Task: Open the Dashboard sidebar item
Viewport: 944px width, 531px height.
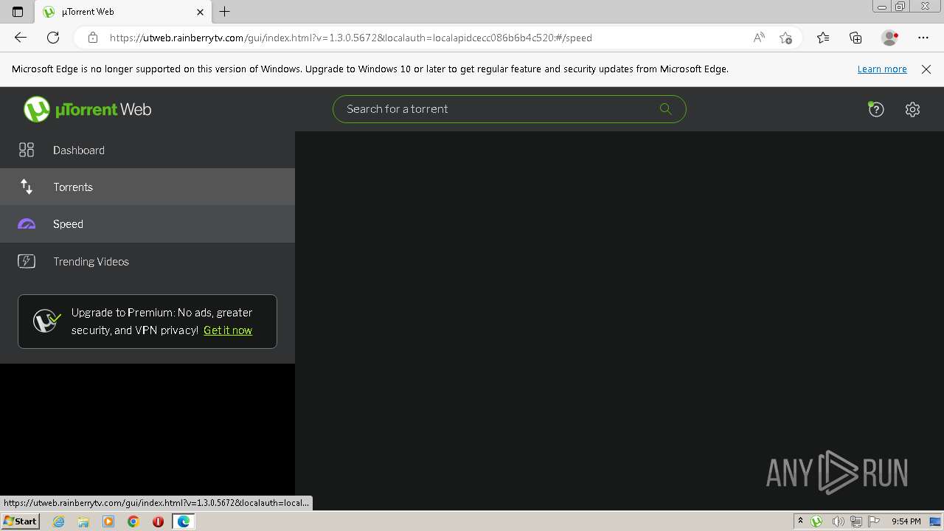Action: click(147, 150)
